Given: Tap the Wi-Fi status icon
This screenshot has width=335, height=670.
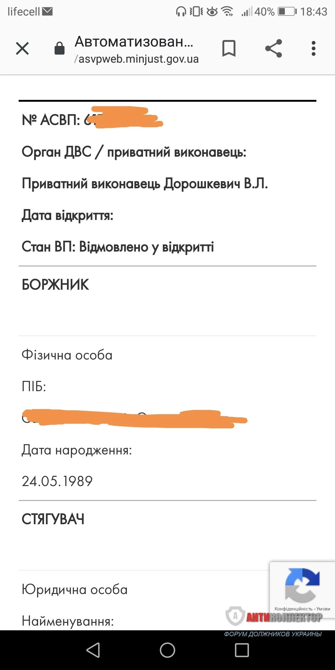Looking at the screenshot, I should [228, 12].
